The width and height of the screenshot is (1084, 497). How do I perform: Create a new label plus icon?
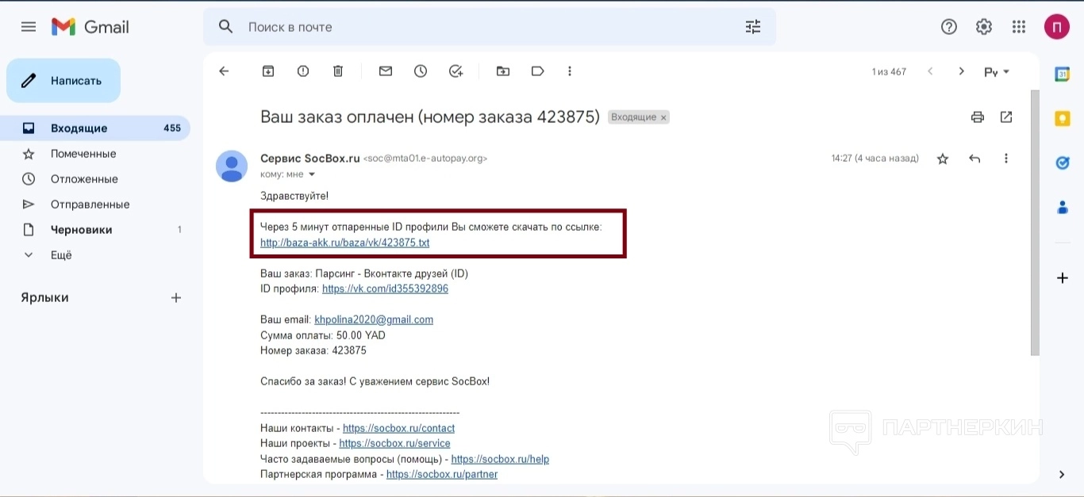click(176, 298)
